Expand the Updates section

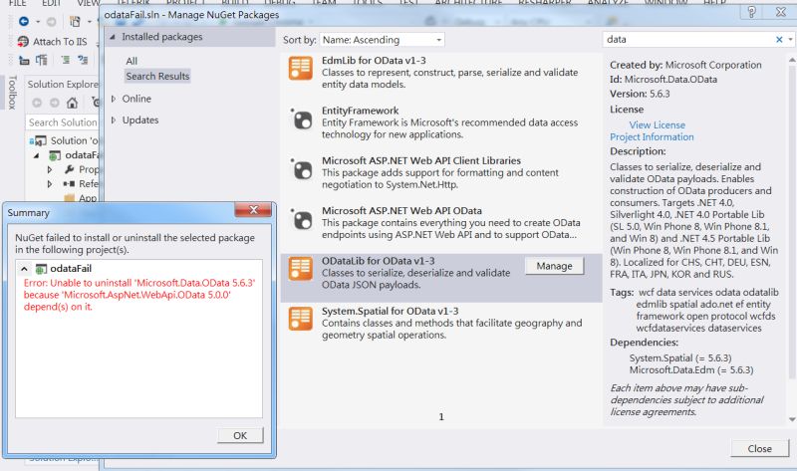[x=114, y=119]
